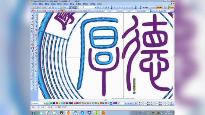Screen dimensions: 205x115
Task: Open file explorer taskbar icon
Action: [x=54, y=113]
